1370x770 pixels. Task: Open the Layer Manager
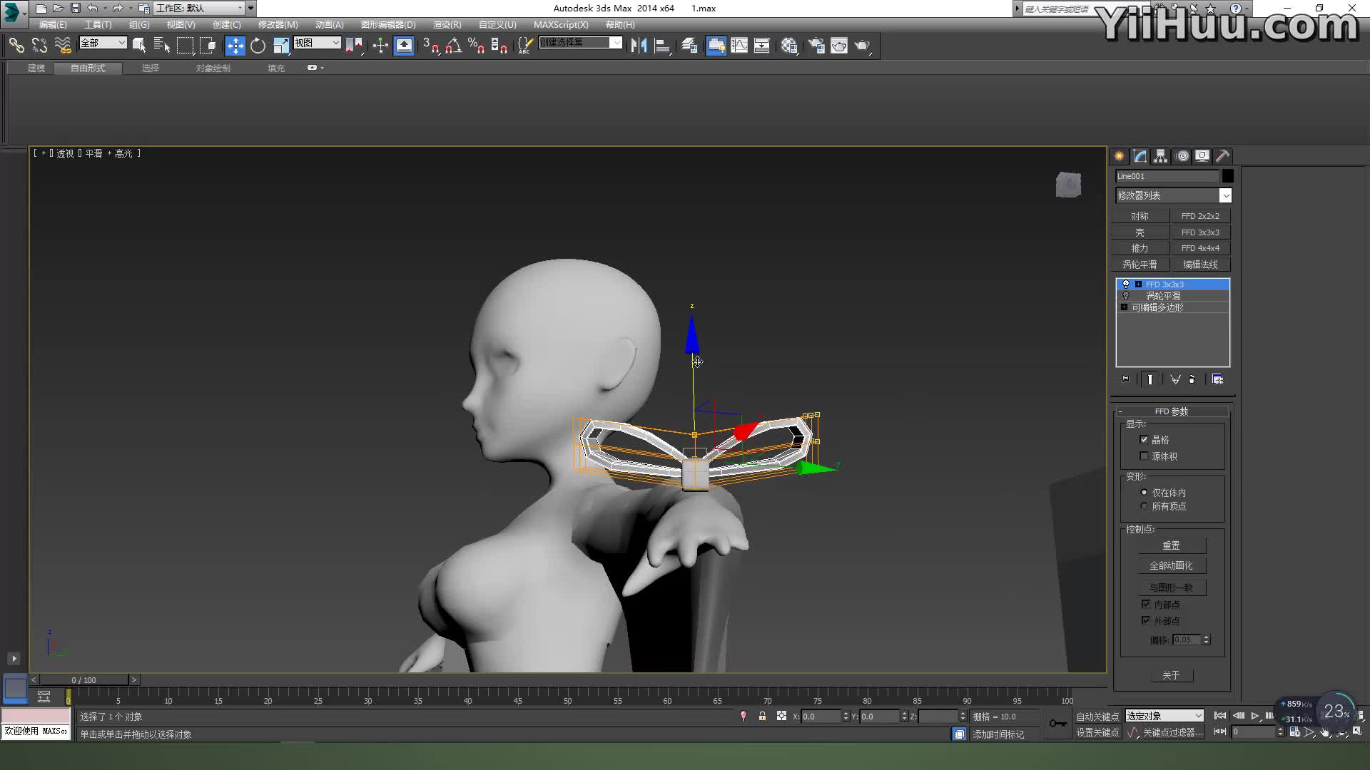[x=689, y=46]
